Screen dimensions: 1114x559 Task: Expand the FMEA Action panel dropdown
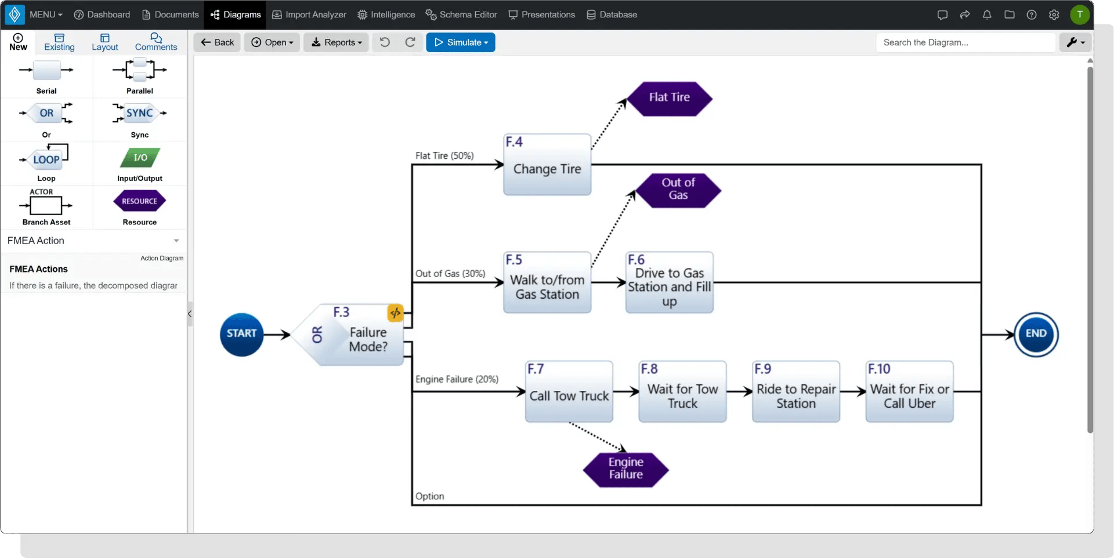pyautogui.click(x=176, y=241)
